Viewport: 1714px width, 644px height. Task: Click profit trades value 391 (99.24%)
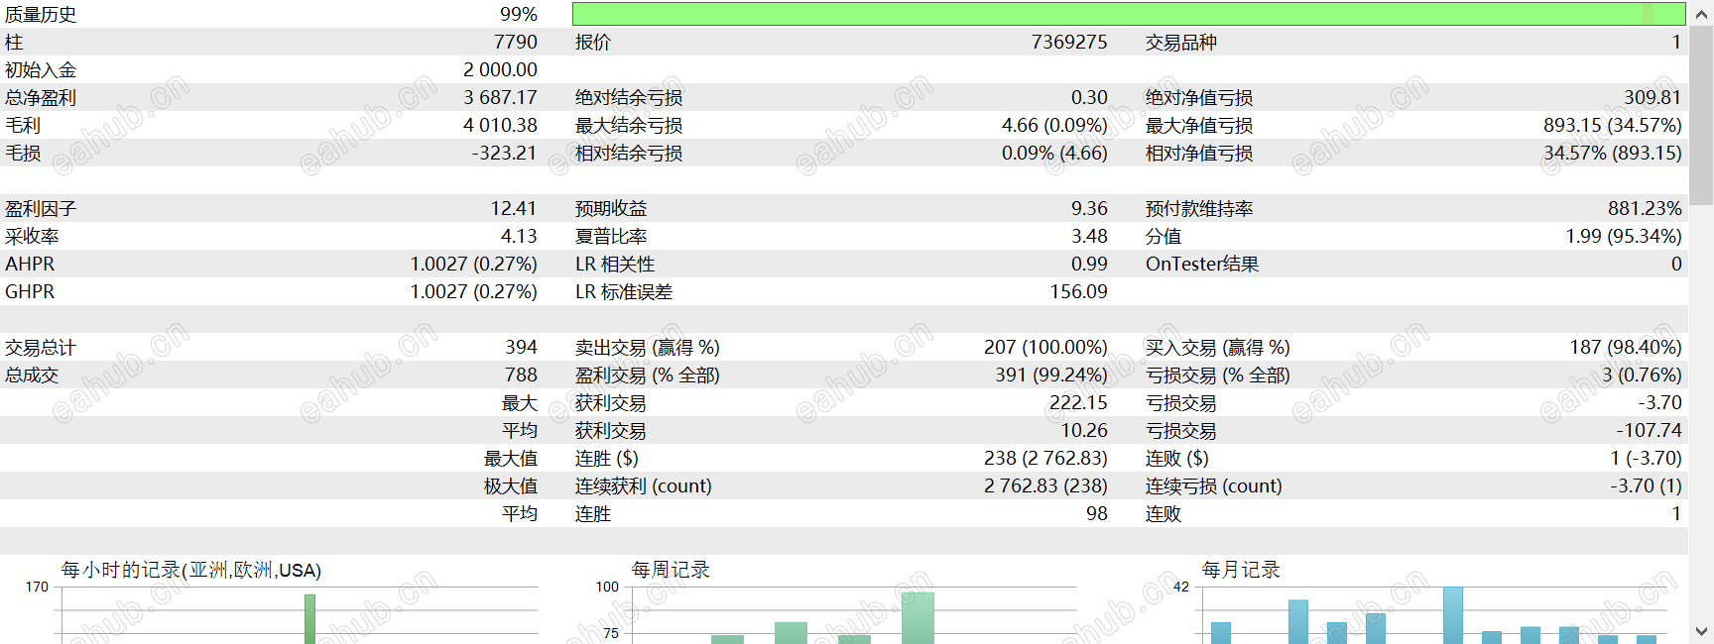pyautogui.click(x=1051, y=375)
